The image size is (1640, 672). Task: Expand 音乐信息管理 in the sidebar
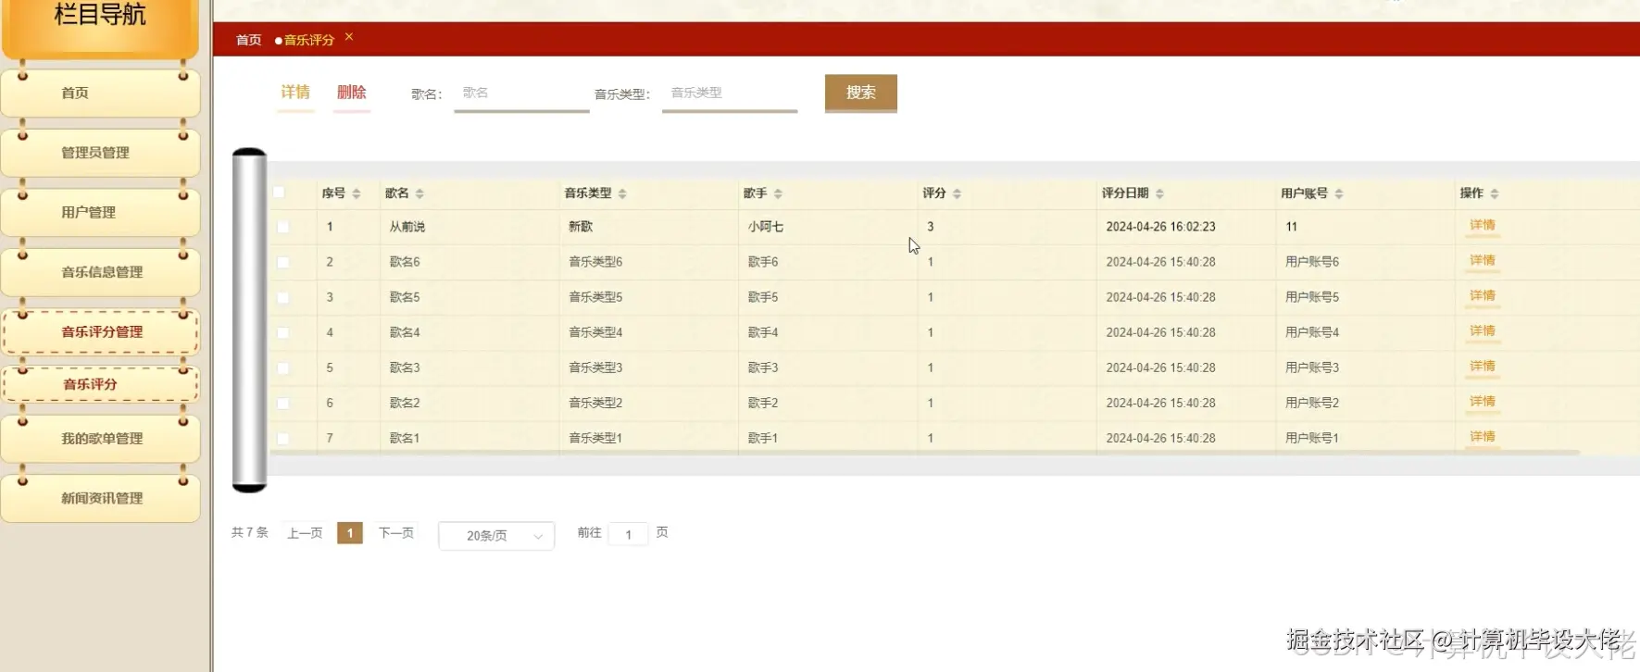coord(101,272)
